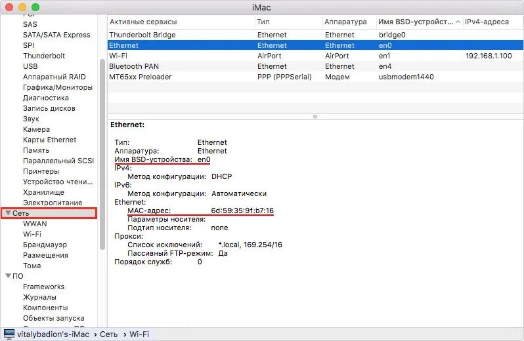Image resolution: width=524 pixels, height=341 pixels.
Task: Open SAS in the sidebar
Action: (x=30, y=24)
